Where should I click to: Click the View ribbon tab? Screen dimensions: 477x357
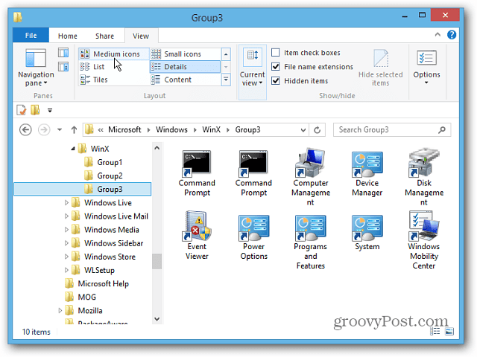pos(141,36)
